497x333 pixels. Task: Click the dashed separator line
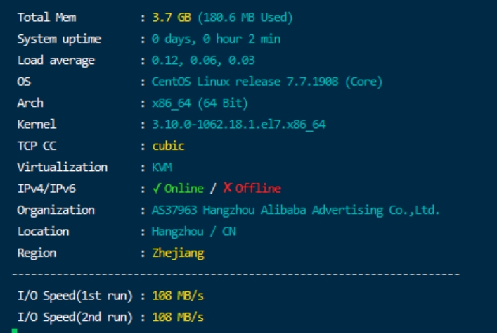(235, 273)
